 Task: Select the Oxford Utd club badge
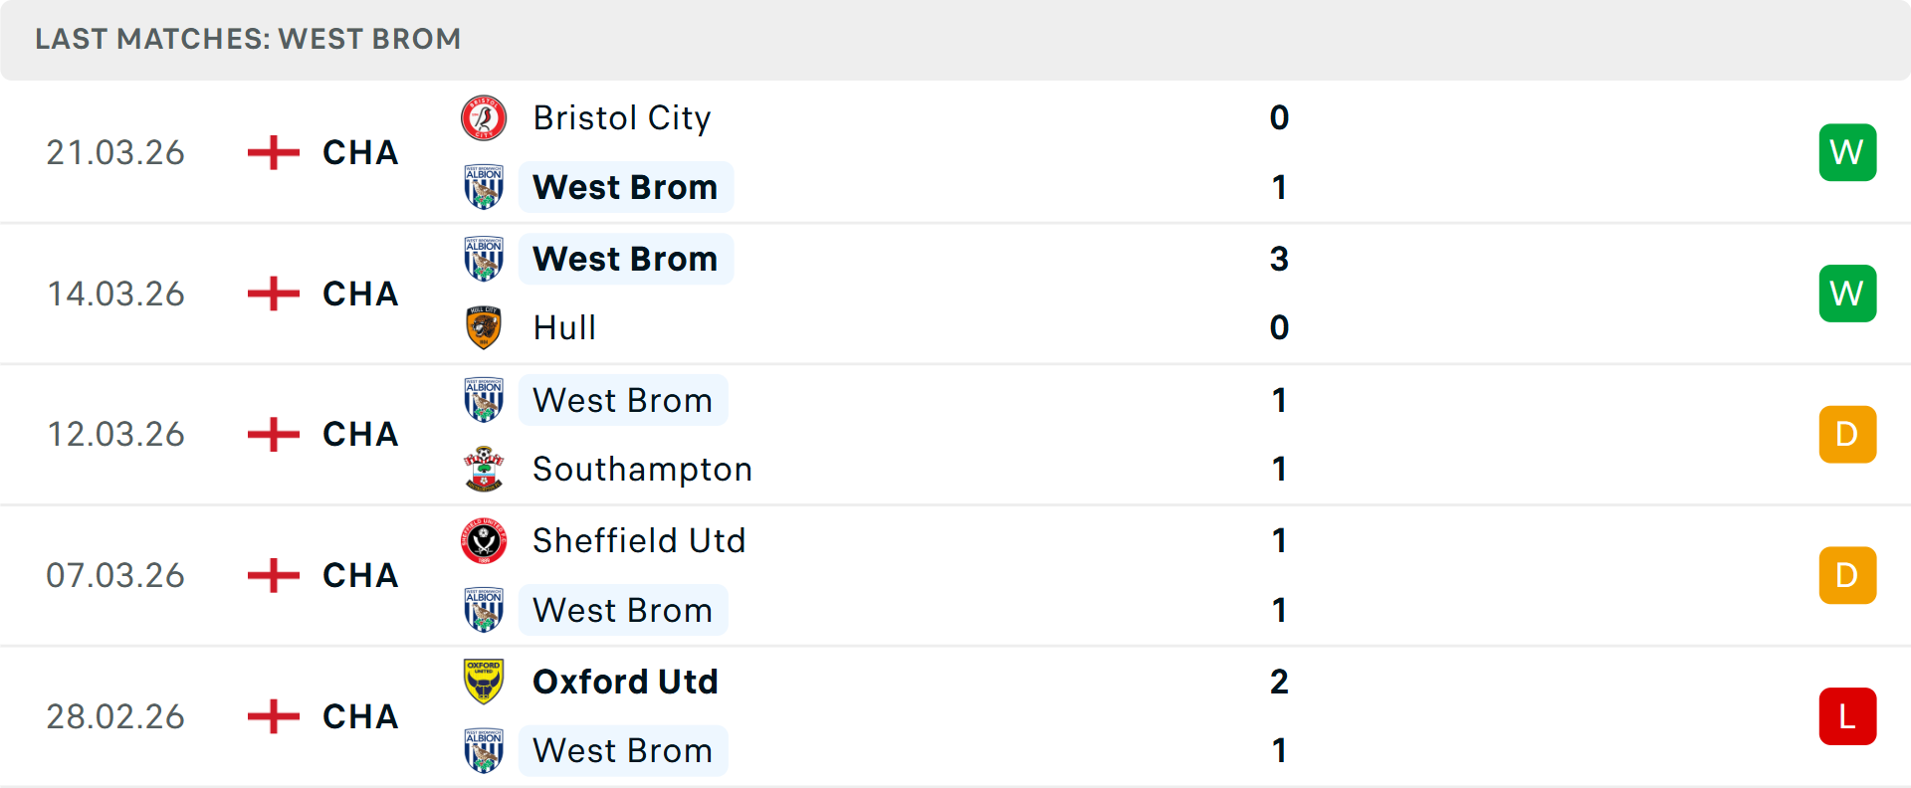click(483, 682)
